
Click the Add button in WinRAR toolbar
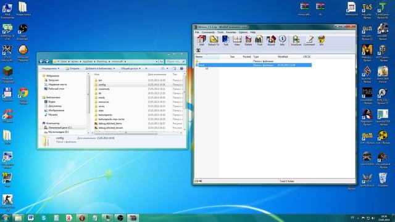pyautogui.click(x=201, y=41)
